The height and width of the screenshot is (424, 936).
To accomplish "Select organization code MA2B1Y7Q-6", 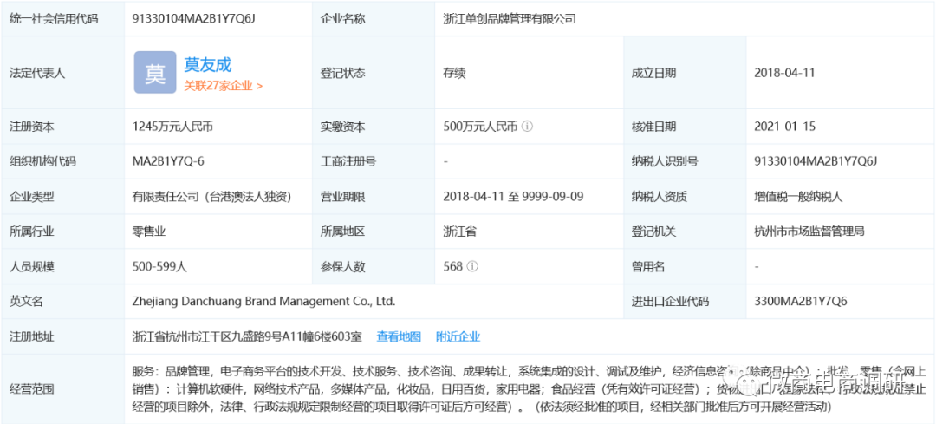I will click(168, 161).
